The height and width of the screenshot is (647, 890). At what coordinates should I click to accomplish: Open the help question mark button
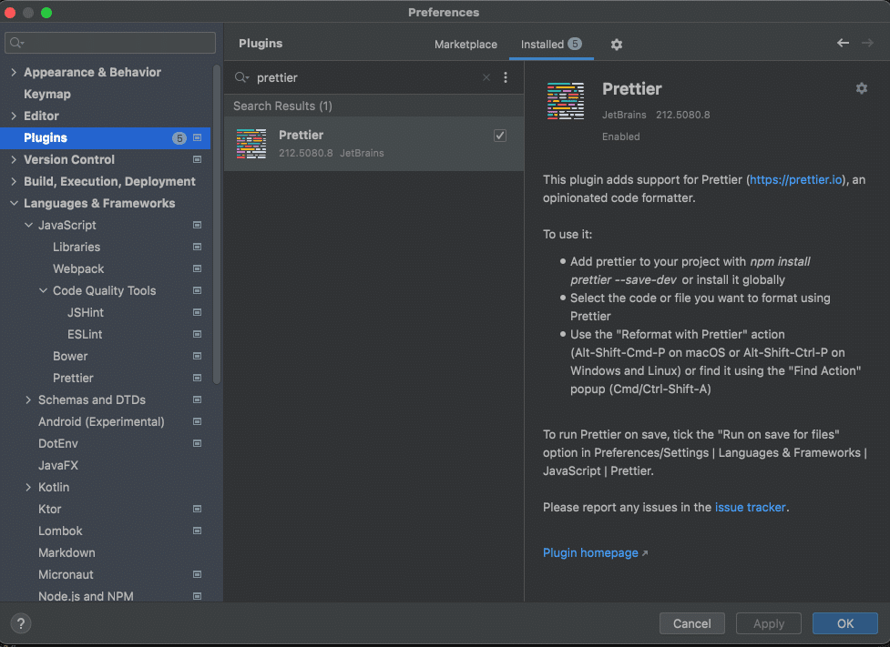(21, 623)
